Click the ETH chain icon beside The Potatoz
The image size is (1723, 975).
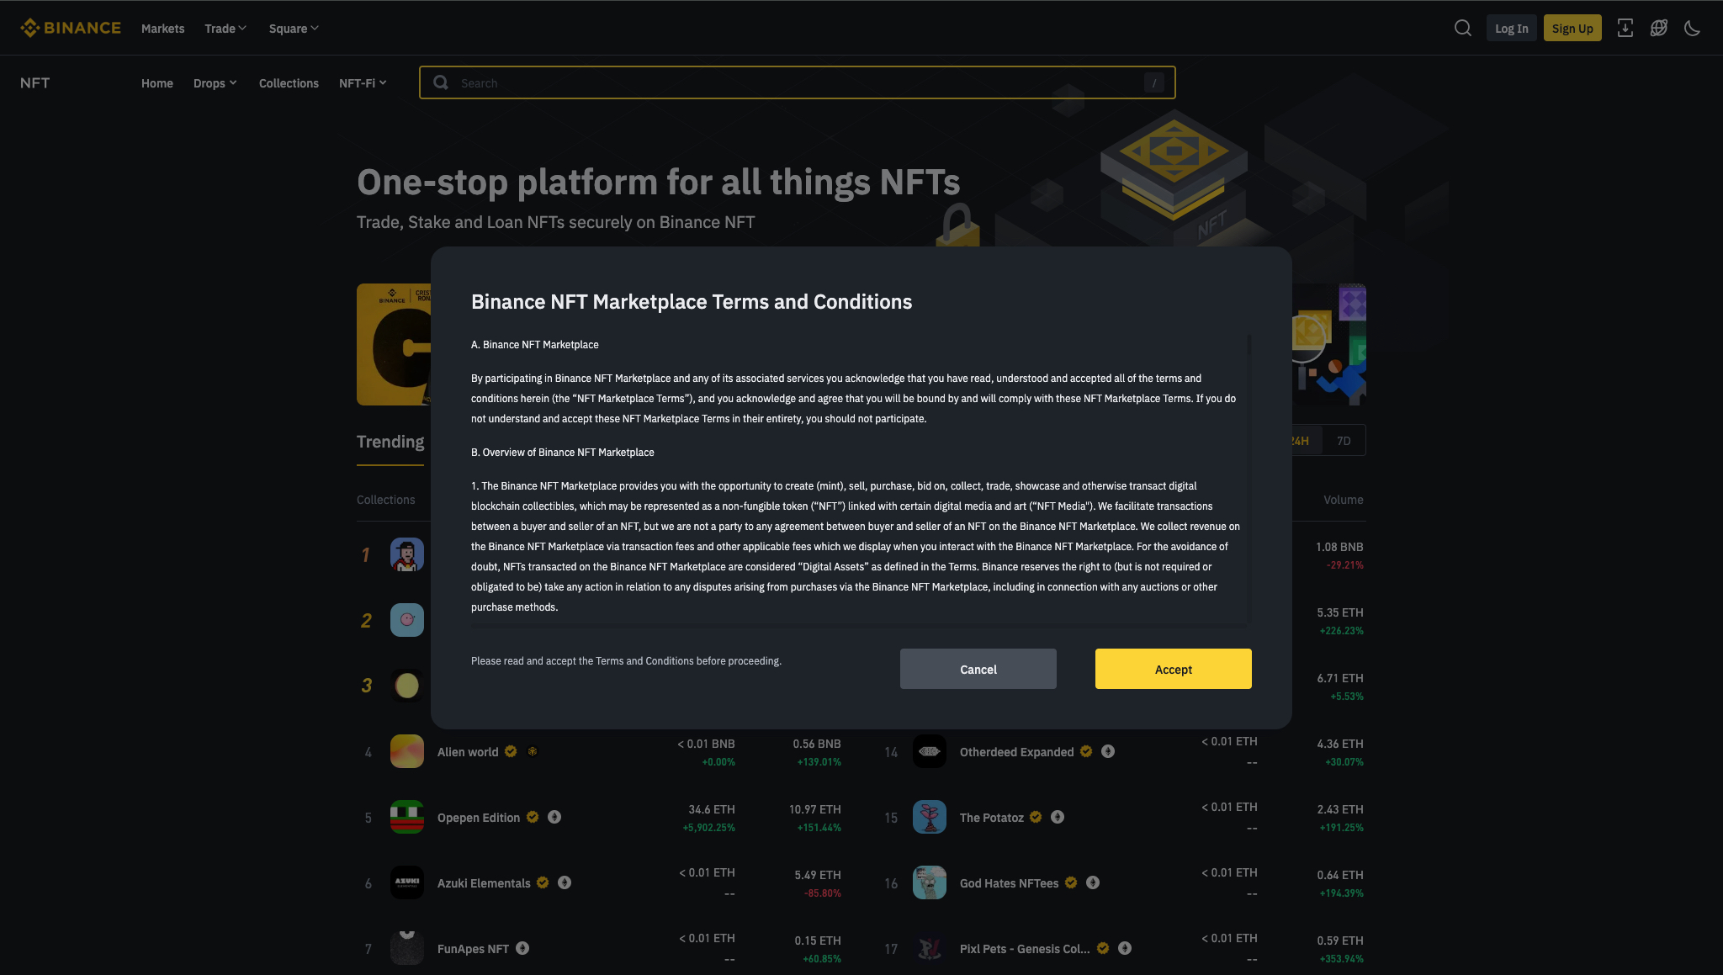pyautogui.click(x=1058, y=817)
